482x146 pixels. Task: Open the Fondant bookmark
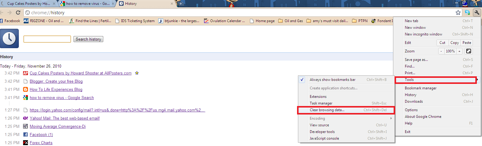pos(382,21)
